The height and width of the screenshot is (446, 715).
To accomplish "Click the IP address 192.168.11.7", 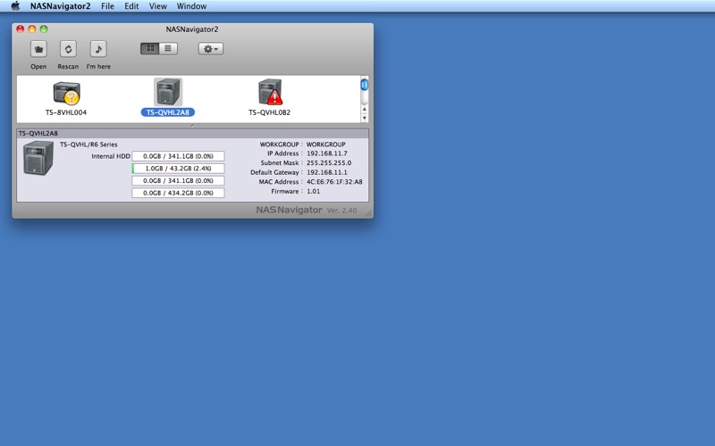I will tap(326, 153).
